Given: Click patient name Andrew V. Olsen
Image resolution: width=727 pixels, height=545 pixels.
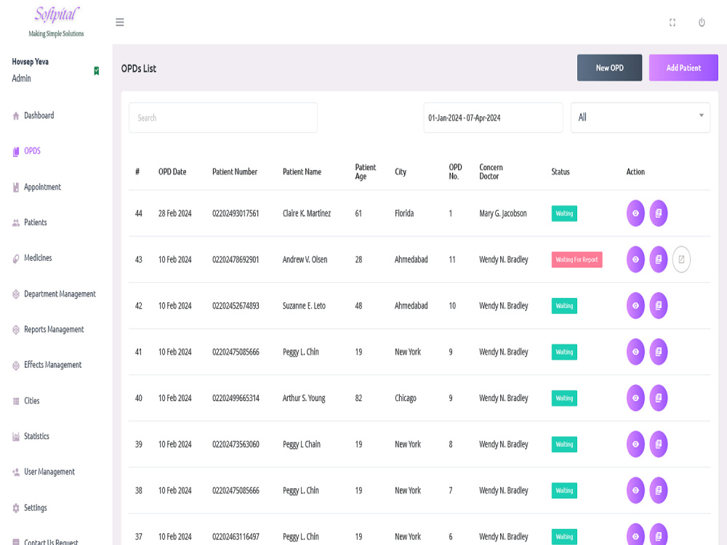Looking at the screenshot, I should [305, 259].
